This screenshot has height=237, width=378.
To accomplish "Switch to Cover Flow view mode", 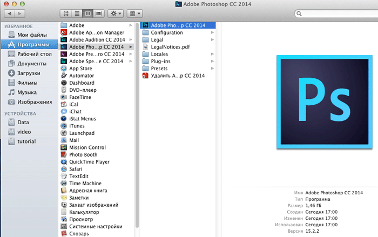I will pos(99,13).
